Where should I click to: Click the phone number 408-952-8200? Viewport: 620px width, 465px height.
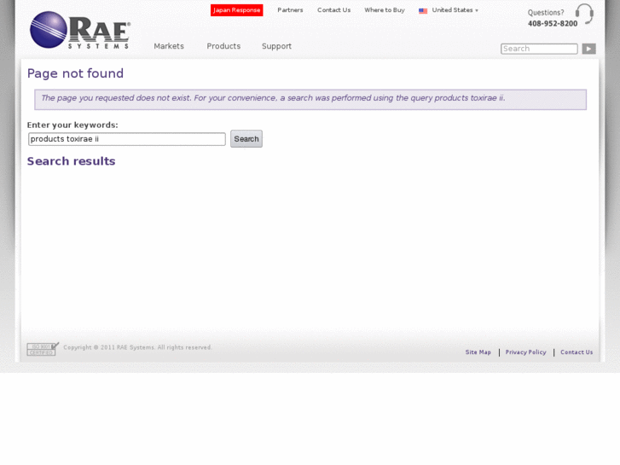pyautogui.click(x=553, y=23)
